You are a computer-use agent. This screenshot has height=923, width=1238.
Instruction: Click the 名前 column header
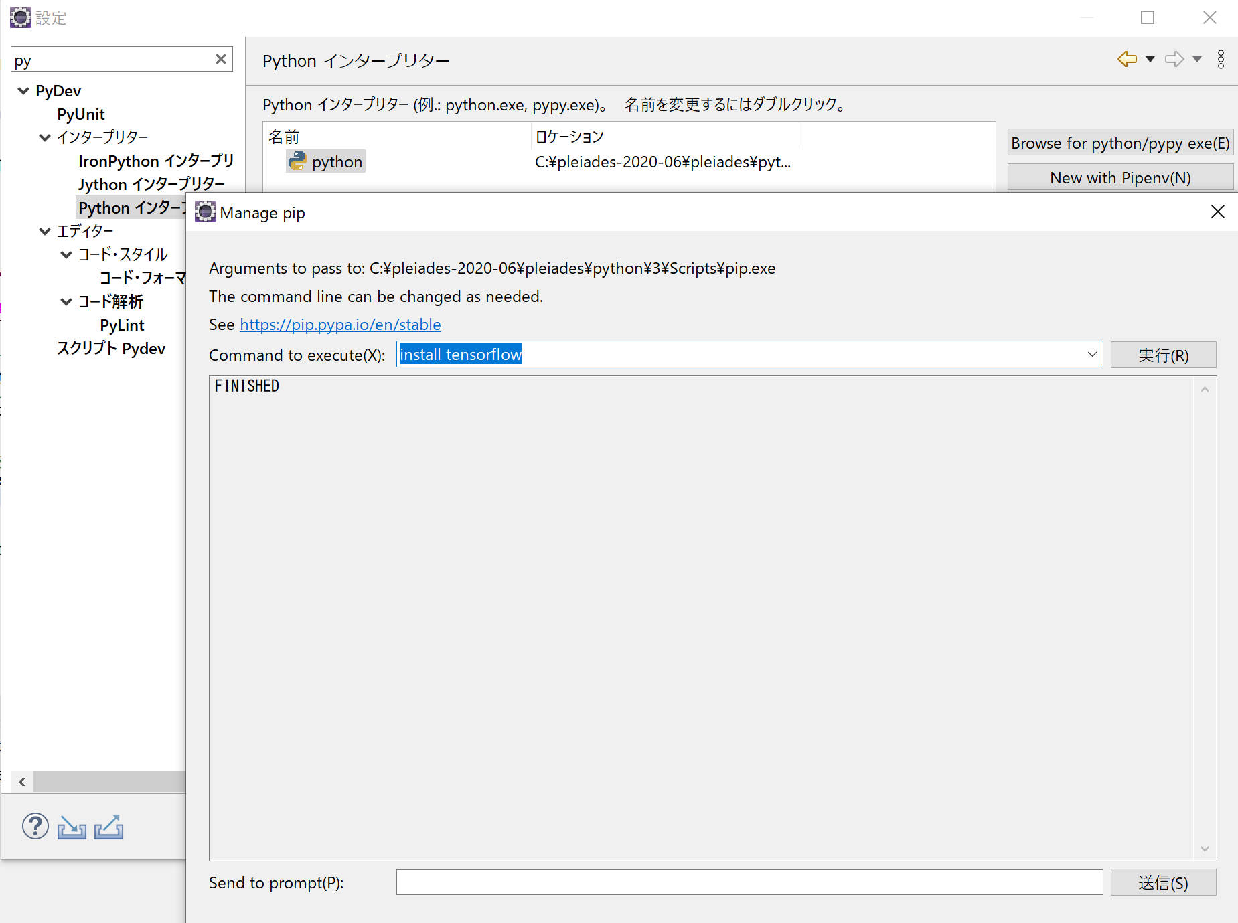pyautogui.click(x=397, y=137)
